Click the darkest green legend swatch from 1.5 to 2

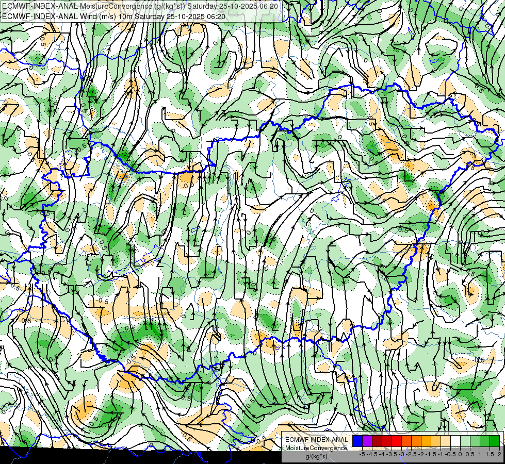click(x=495, y=441)
